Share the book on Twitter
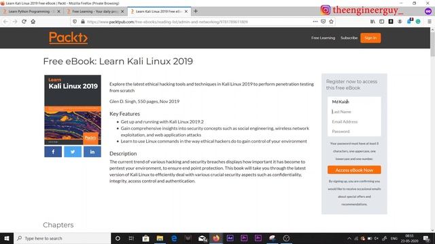Screen dimensions: 435x244 (x=73, y=152)
